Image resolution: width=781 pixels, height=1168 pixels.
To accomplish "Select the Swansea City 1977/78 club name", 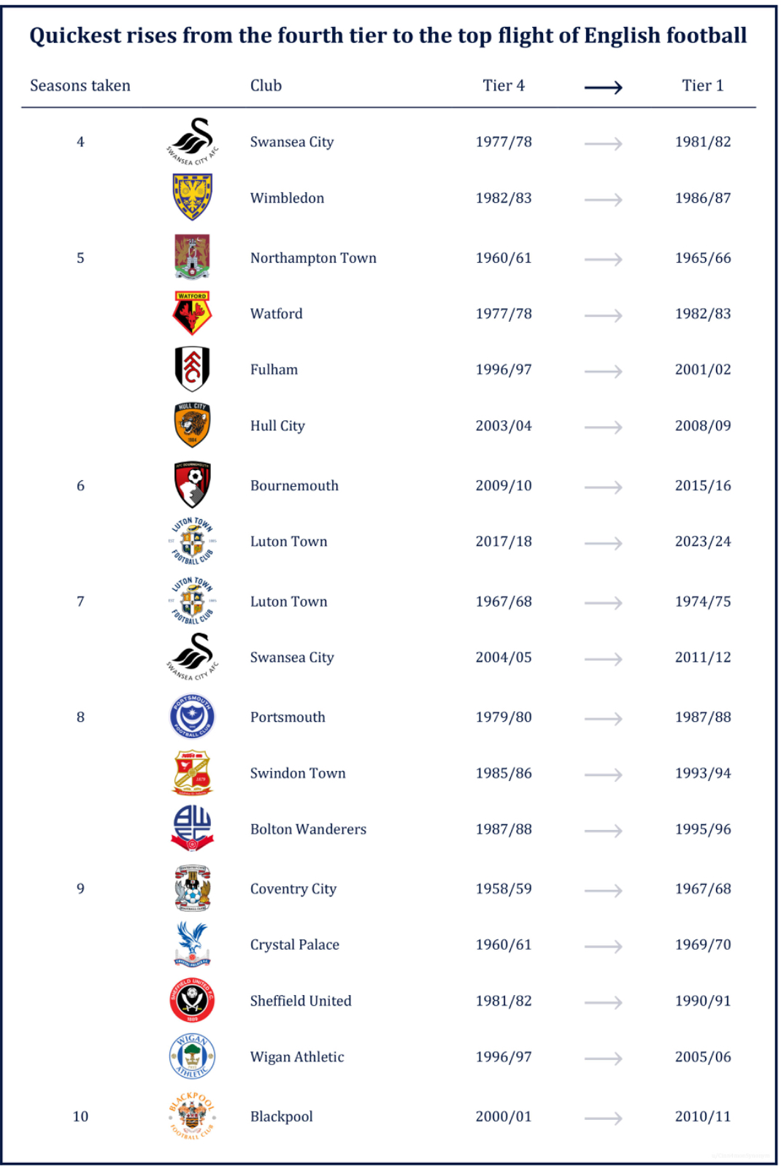I will click(292, 142).
